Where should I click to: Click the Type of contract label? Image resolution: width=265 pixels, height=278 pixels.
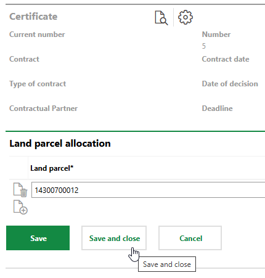pyautogui.click(x=38, y=84)
